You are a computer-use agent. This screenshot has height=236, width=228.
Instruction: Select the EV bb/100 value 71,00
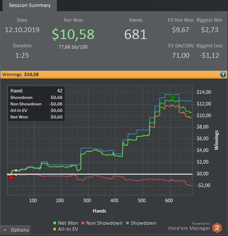(181, 56)
